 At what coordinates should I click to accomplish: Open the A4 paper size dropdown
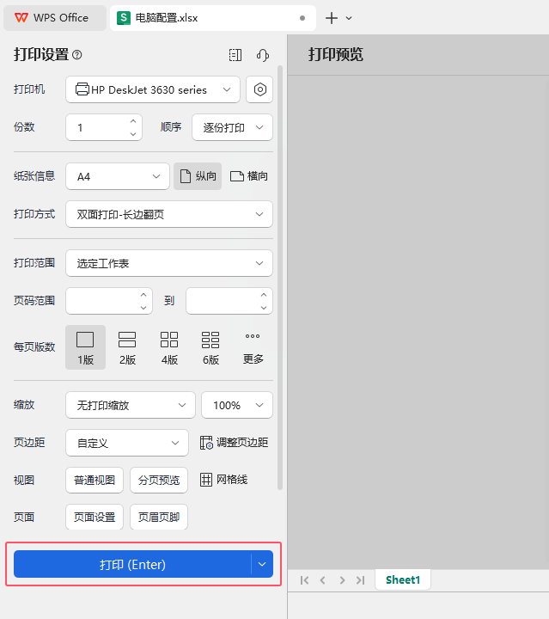(118, 176)
